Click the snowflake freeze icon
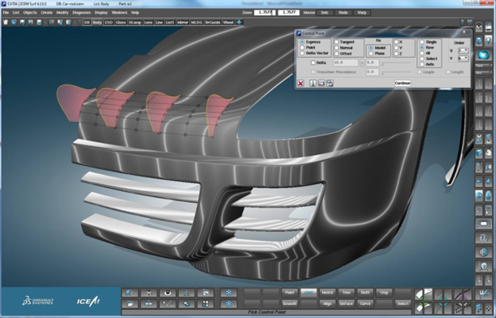The height and width of the screenshot is (318, 496). (x=228, y=293)
